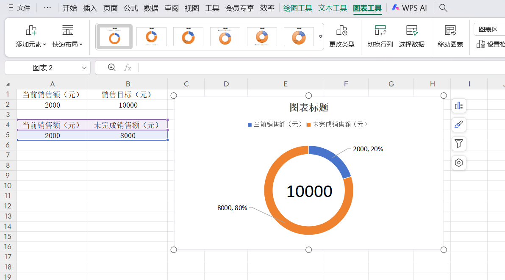The width and height of the screenshot is (505, 280).
Task: Select the chart style brush icon
Action: 459,125
